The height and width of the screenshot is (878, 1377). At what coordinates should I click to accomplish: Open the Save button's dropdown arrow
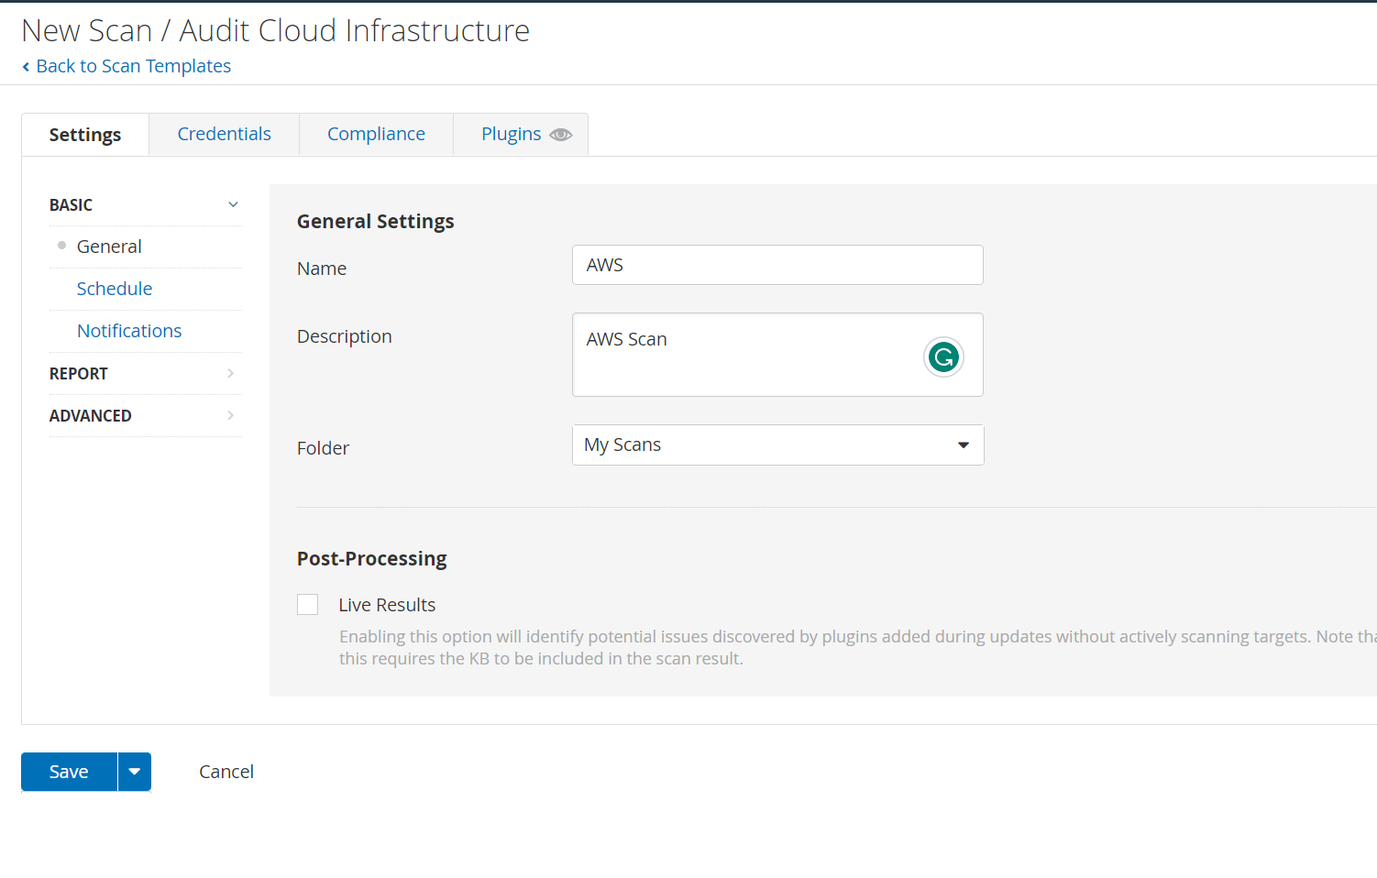pyautogui.click(x=134, y=771)
